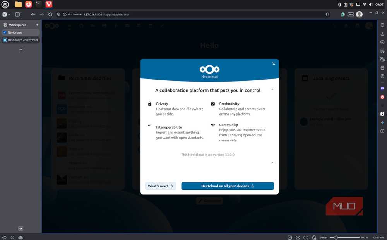Screen dimensions: 387x240
Task: Click Nextcloud on all your devices button
Action: 228,186
